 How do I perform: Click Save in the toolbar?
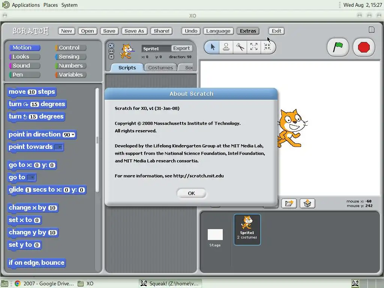tap(109, 31)
